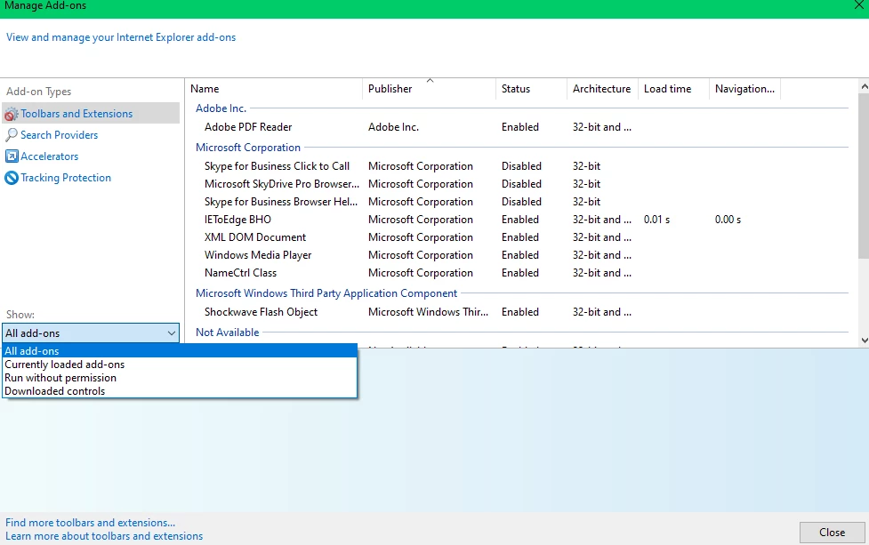The width and height of the screenshot is (869, 545).
Task: Sort by the Status column header
Action: 531,89
